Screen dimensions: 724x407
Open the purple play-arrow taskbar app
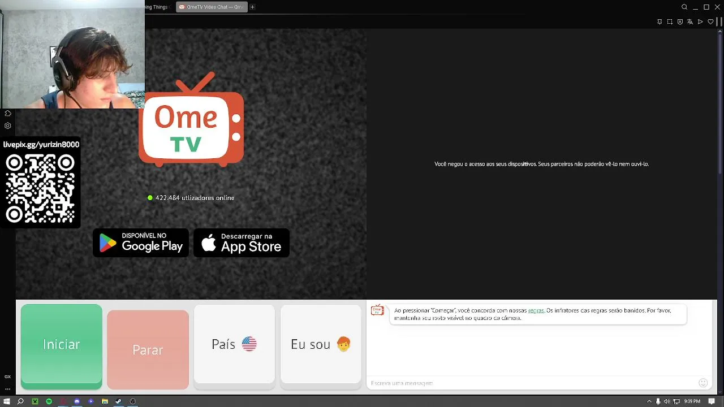90,401
